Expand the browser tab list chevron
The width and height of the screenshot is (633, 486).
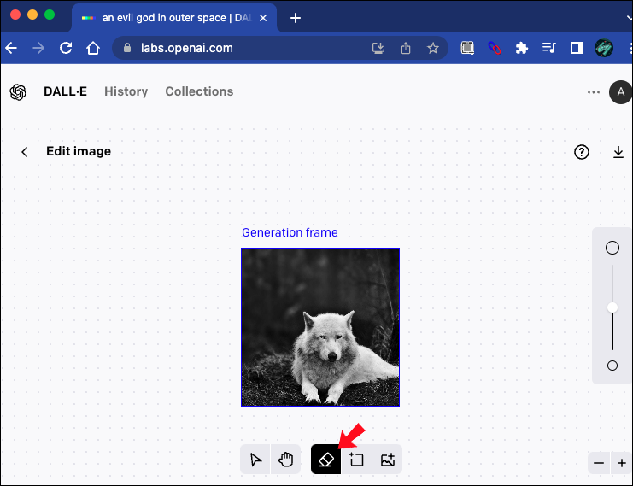(628, 18)
